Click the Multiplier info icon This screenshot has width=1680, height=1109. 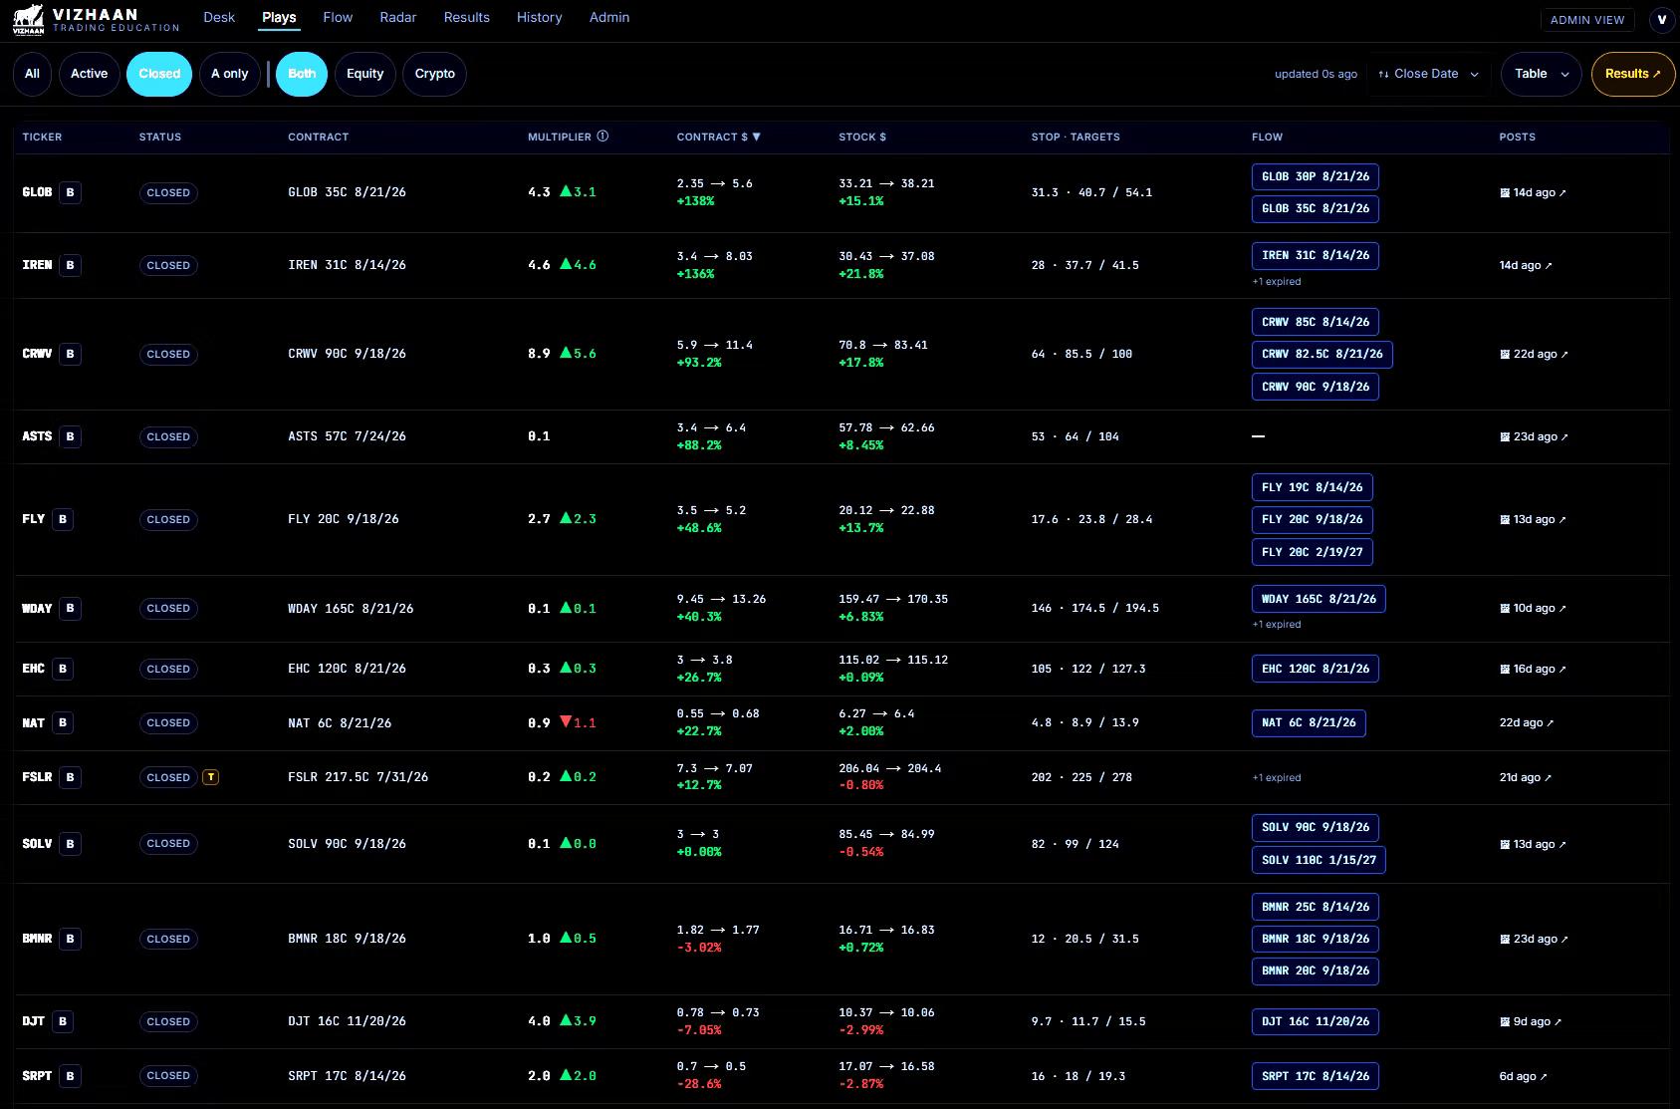coord(602,137)
